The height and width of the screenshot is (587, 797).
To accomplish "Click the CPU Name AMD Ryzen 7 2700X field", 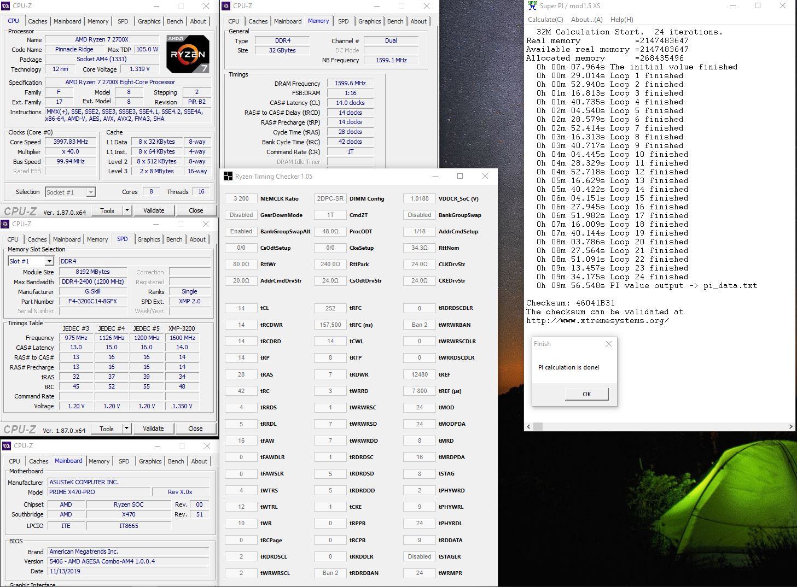I will click(102, 39).
